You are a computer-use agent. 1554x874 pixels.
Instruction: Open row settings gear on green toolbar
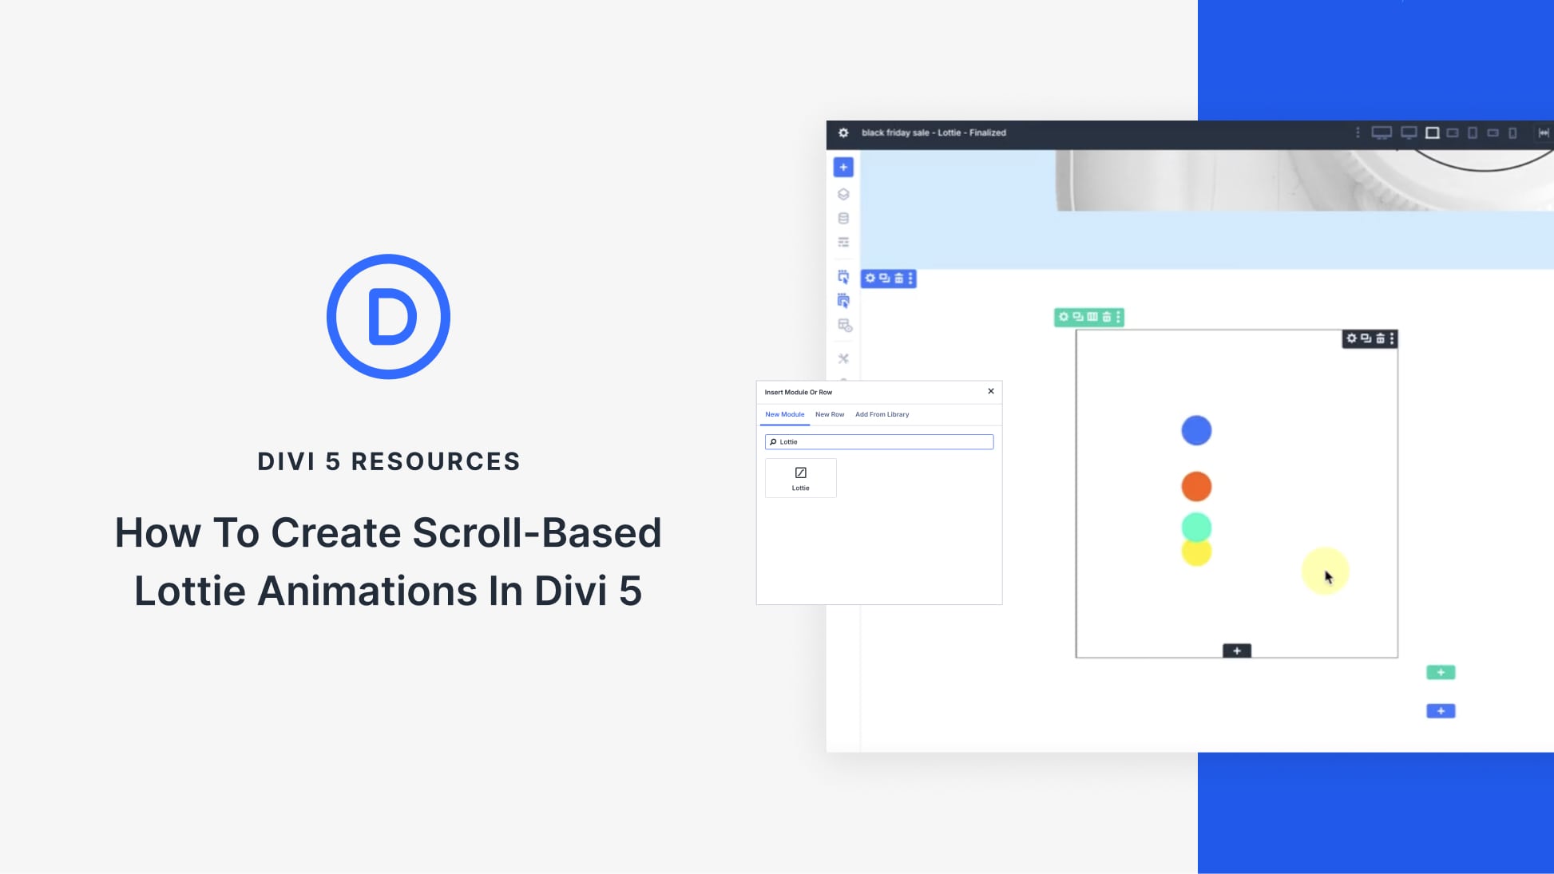click(x=1064, y=318)
